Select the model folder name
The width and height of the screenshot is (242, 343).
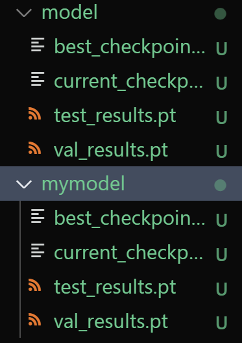pos(69,13)
